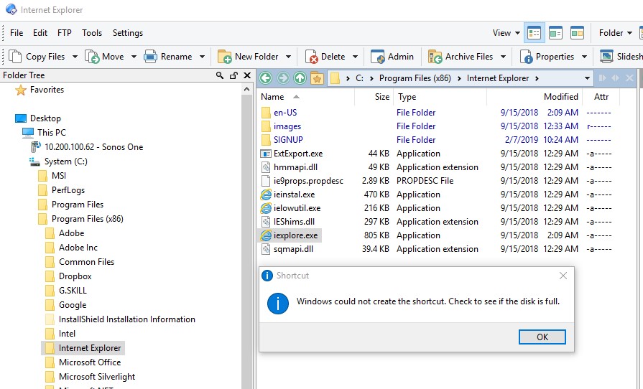Click the ExtExport.exe file icon
The height and width of the screenshot is (389, 643).
coord(266,154)
